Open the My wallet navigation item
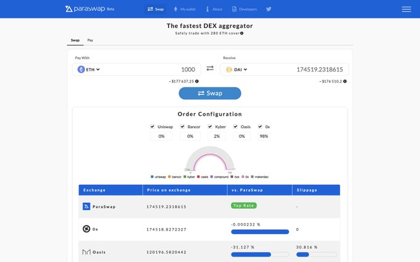Screen dimensions: 420x262 [x=185, y=9]
